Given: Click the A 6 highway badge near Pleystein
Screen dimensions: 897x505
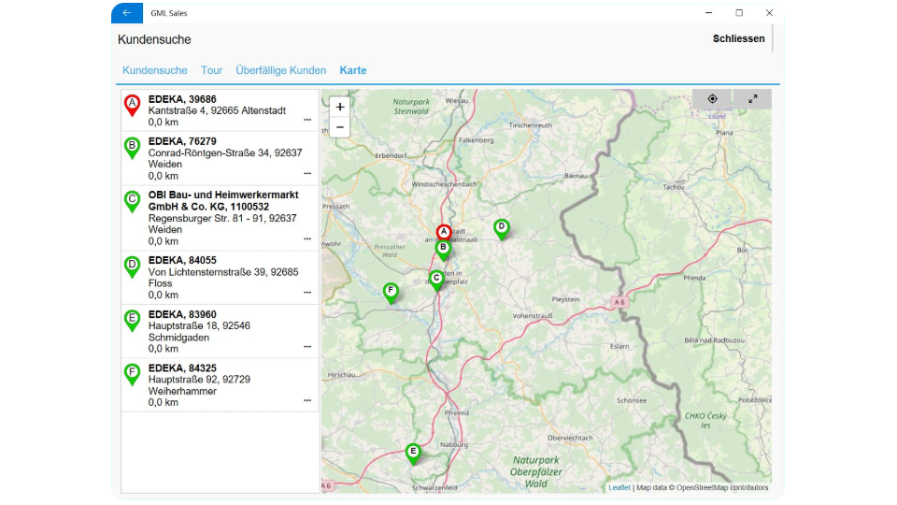Looking at the screenshot, I should 619,302.
